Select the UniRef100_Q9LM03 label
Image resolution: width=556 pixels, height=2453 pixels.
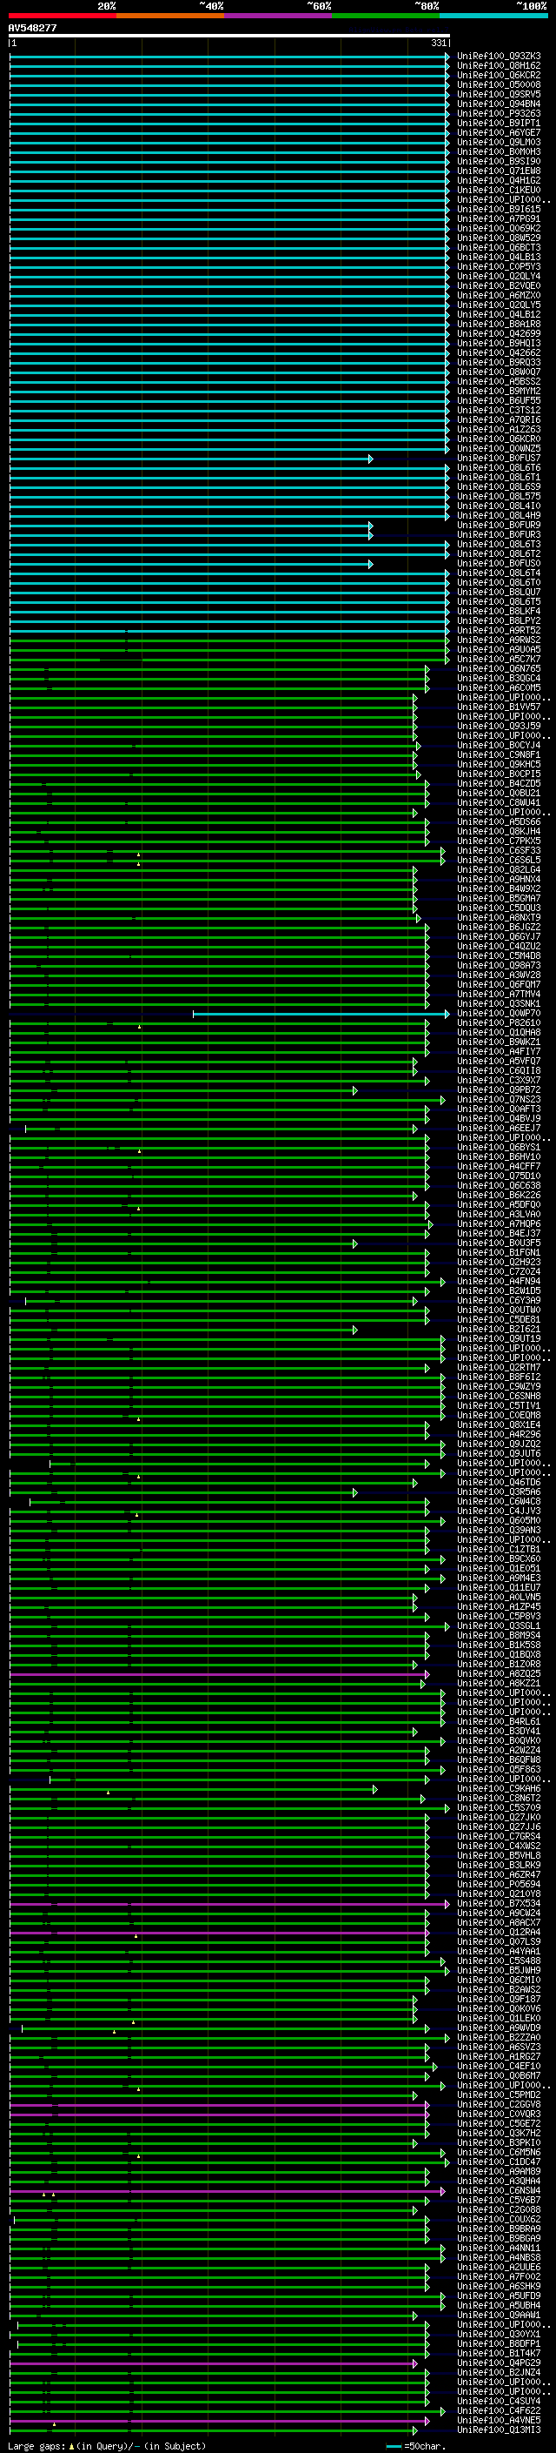click(x=499, y=142)
